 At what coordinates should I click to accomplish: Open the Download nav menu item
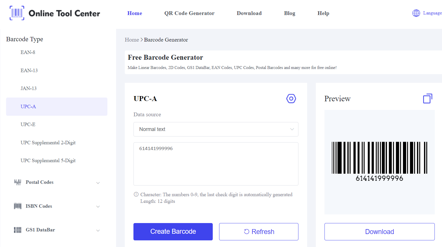[249, 13]
